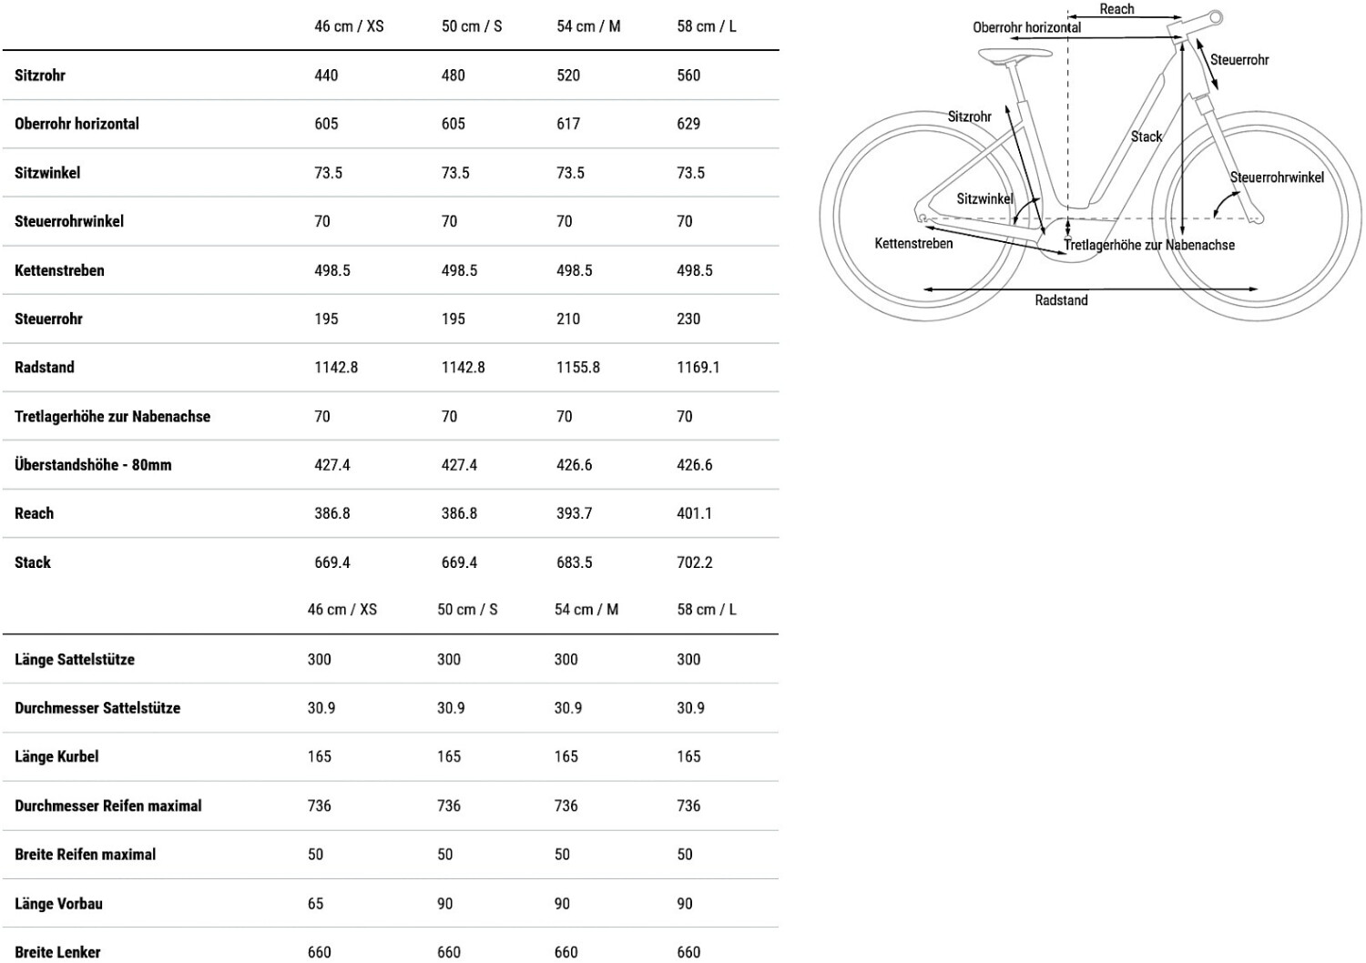Click the Radstand label below the bike diagram
Viewport: 1366px width, 963px height.
[x=1061, y=300]
